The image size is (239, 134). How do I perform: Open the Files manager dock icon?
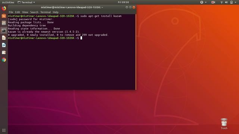tap(4, 23)
